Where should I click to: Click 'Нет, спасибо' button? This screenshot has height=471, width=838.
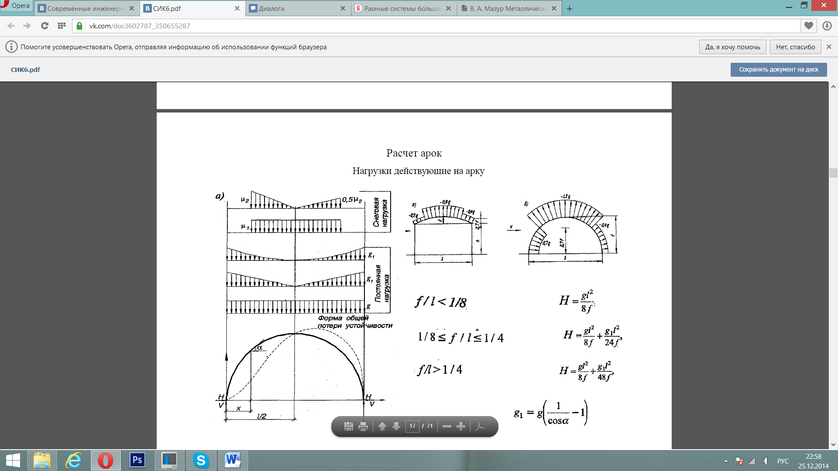point(795,47)
